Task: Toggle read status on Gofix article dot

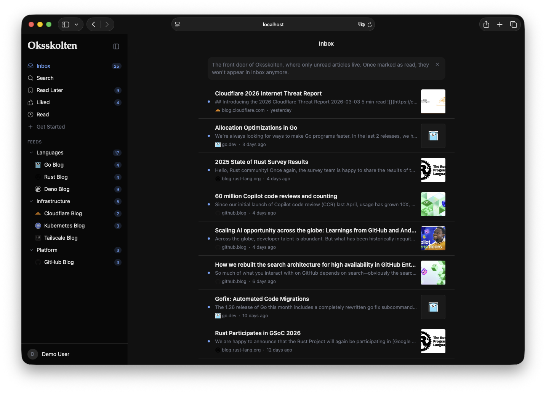Action: pos(208,307)
